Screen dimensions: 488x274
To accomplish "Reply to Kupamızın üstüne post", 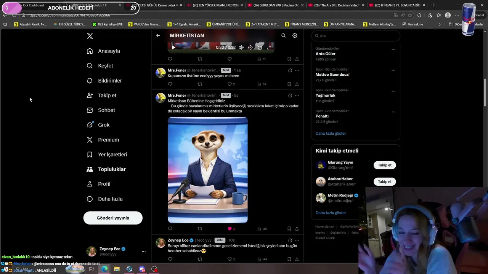I will pyautogui.click(x=170, y=84).
